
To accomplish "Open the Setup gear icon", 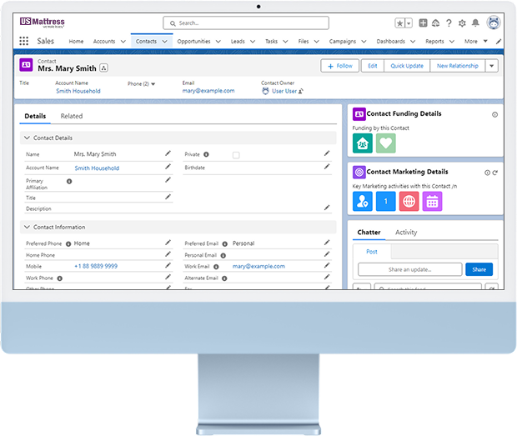I will [x=463, y=23].
